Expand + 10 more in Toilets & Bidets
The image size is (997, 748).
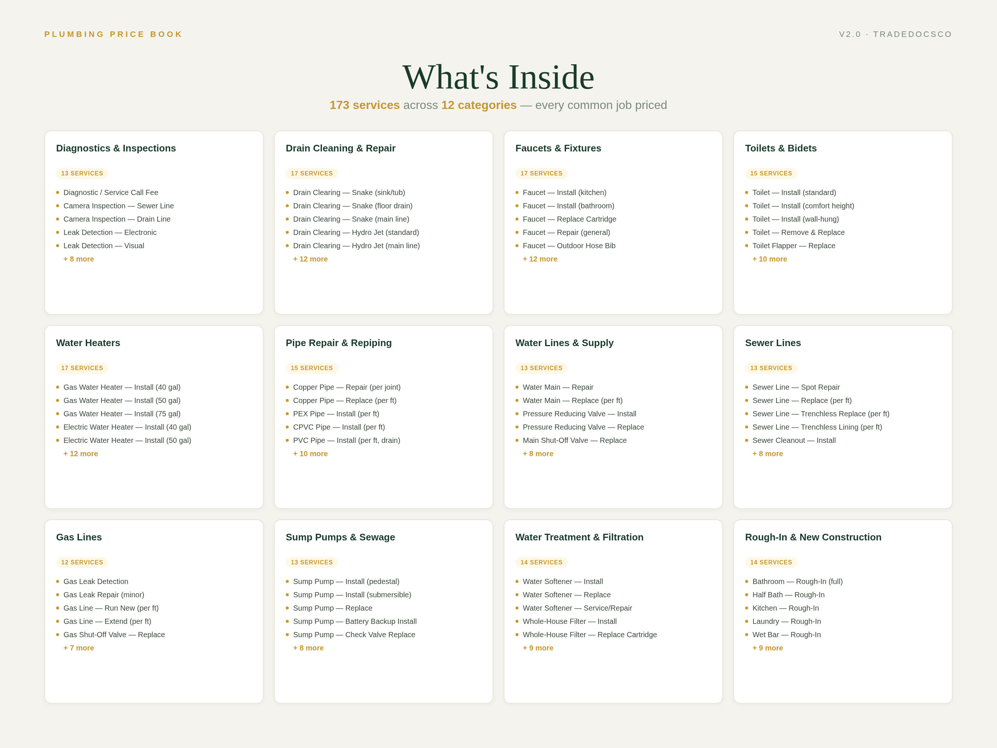click(x=770, y=259)
